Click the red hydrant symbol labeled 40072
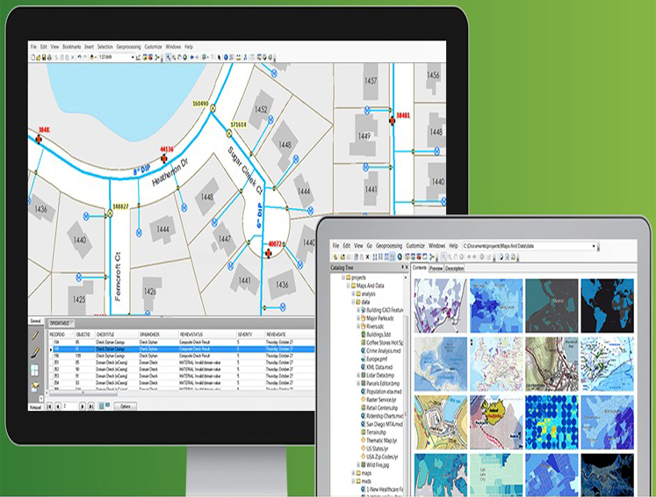Viewport: 656px width, 497px height. tap(270, 251)
